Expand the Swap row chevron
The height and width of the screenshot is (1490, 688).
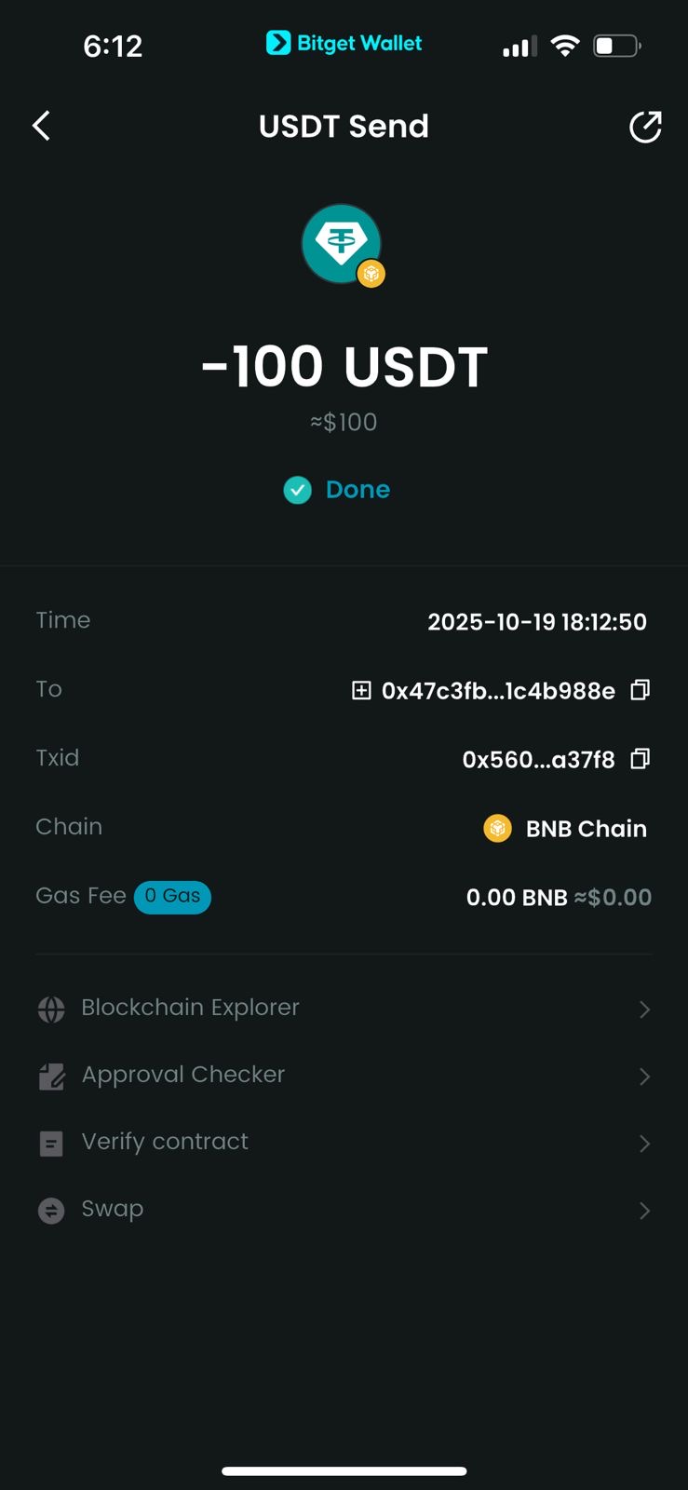644,1211
